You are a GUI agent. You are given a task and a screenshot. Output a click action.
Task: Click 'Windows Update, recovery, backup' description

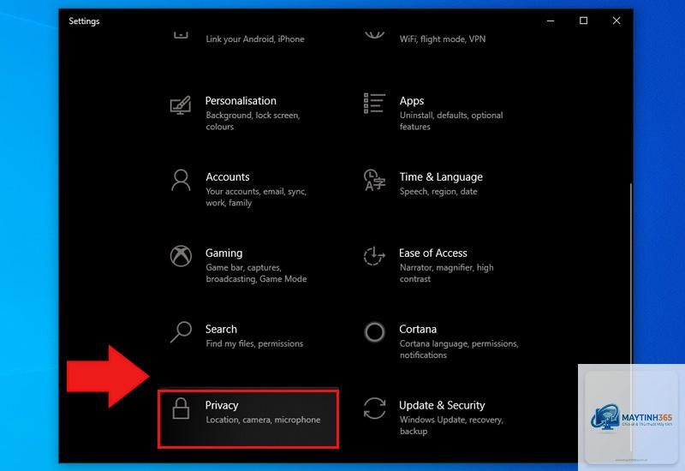pyautogui.click(x=451, y=426)
